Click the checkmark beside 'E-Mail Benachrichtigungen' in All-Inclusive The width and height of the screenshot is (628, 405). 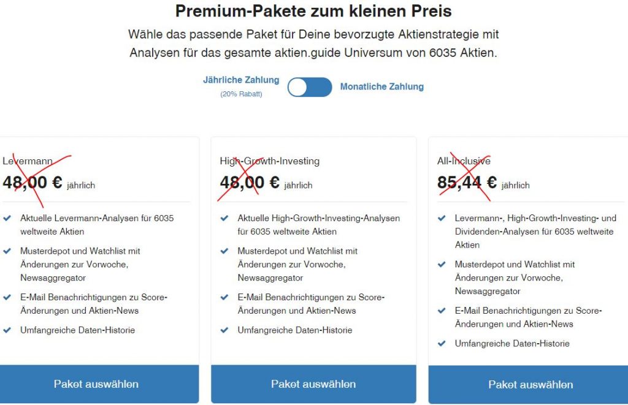tap(440, 311)
